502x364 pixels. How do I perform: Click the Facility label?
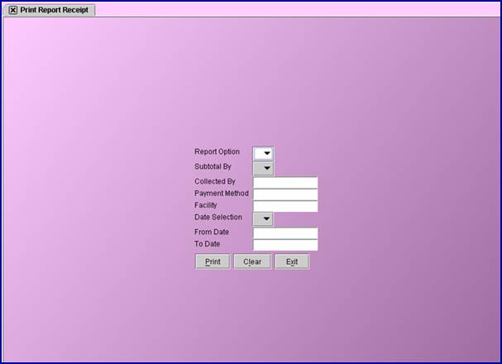[206, 205]
